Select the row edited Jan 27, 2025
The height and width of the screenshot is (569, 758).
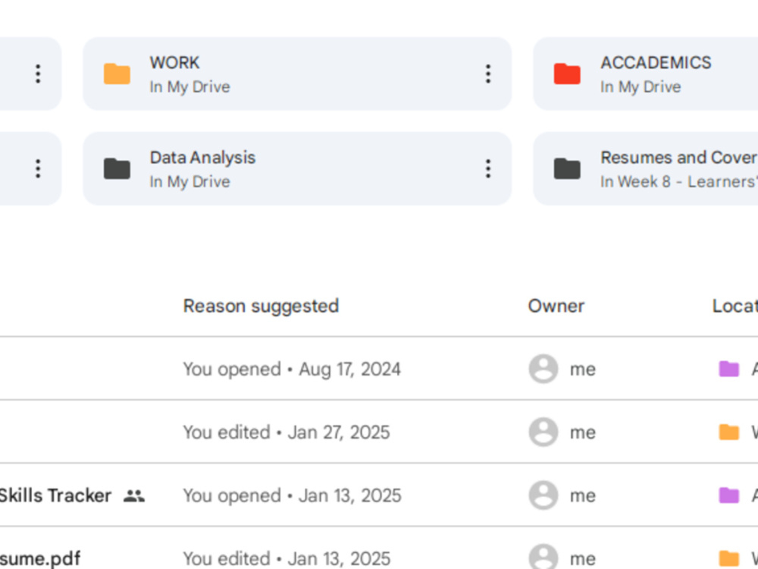click(379, 432)
